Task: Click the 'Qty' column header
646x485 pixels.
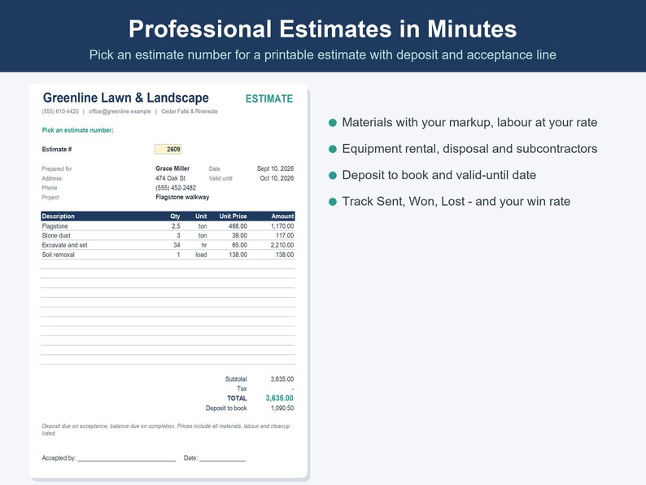Action: (x=175, y=216)
